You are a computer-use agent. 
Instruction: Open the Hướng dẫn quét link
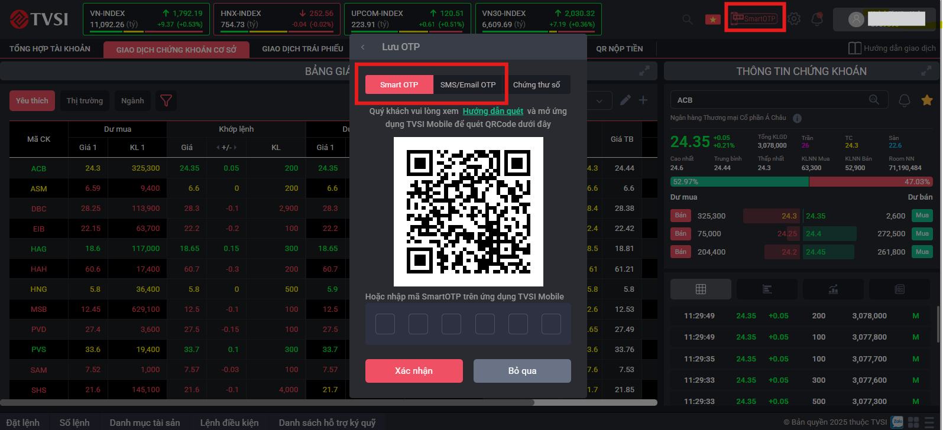(492, 111)
